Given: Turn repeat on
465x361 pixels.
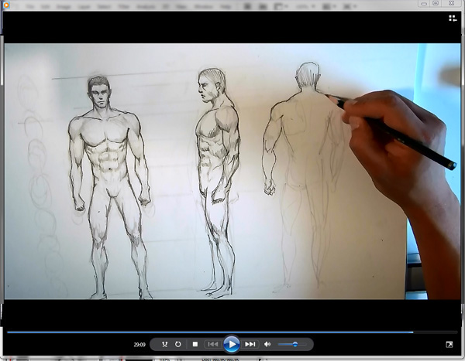Looking at the screenshot, I should point(178,344).
